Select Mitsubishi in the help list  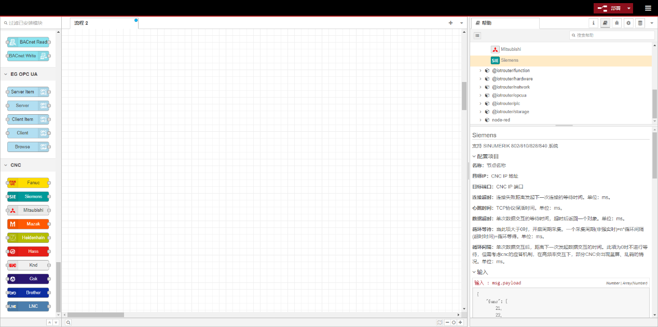[511, 49]
